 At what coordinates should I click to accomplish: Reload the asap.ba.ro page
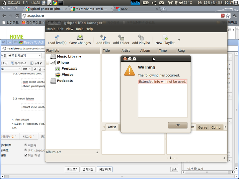[x=17, y=16]
